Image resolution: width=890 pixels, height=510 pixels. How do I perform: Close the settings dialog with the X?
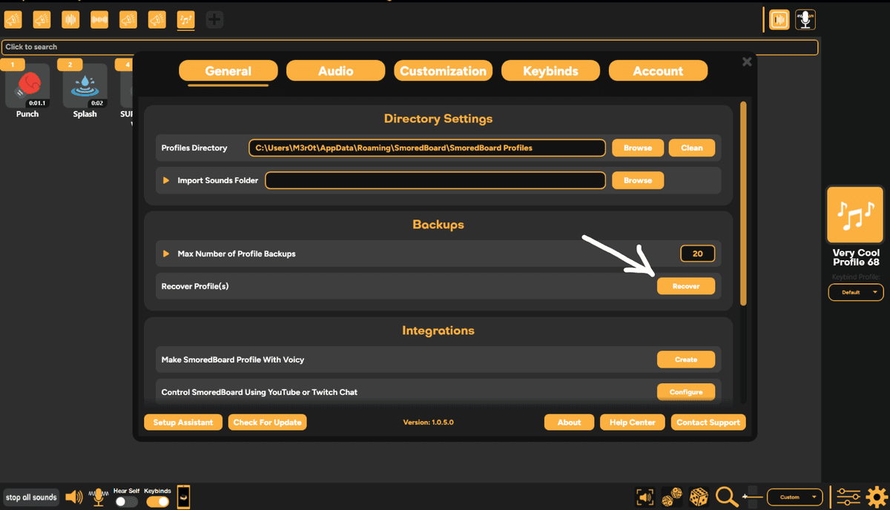[747, 62]
